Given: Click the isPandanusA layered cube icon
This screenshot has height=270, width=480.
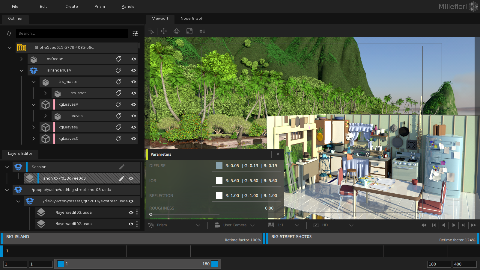Looking at the screenshot, I should pyautogui.click(x=34, y=70).
